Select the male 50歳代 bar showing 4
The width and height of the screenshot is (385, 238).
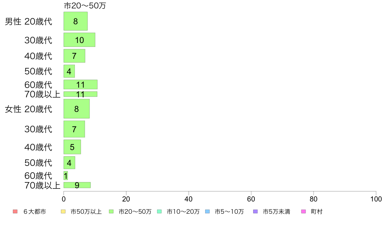click(69, 71)
